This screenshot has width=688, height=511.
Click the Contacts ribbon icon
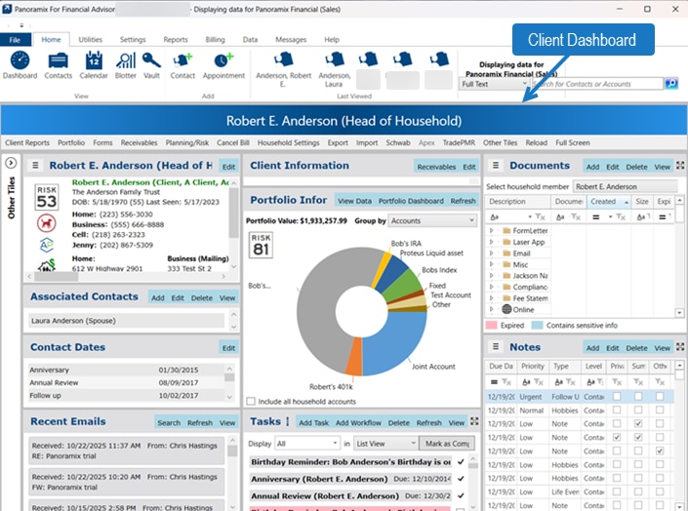pyautogui.click(x=58, y=62)
